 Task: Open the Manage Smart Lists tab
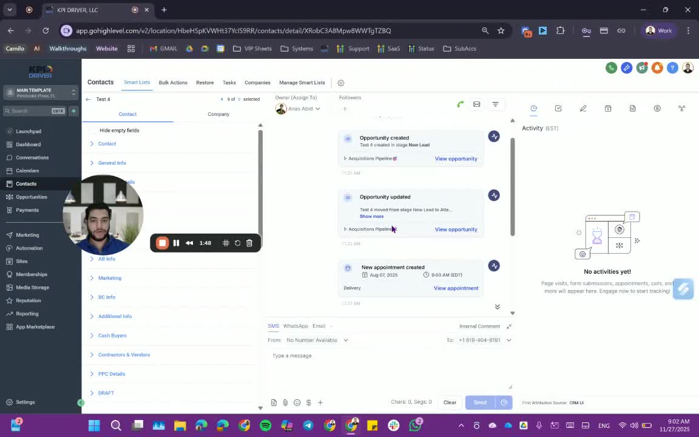coord(302,83)
